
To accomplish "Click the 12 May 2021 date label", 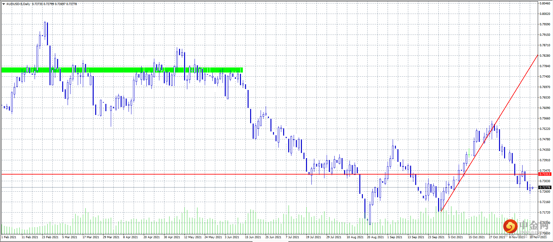I will click(193, 237).
